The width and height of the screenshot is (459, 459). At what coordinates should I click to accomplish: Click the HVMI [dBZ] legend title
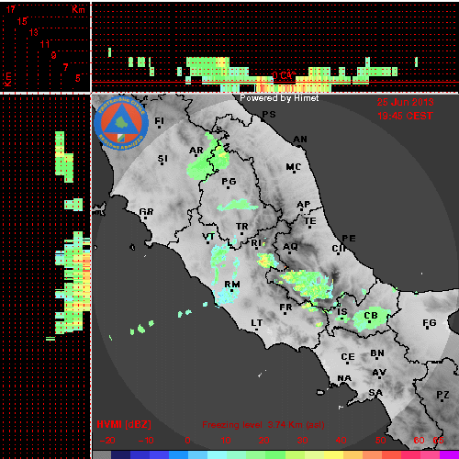coord(124,424)
